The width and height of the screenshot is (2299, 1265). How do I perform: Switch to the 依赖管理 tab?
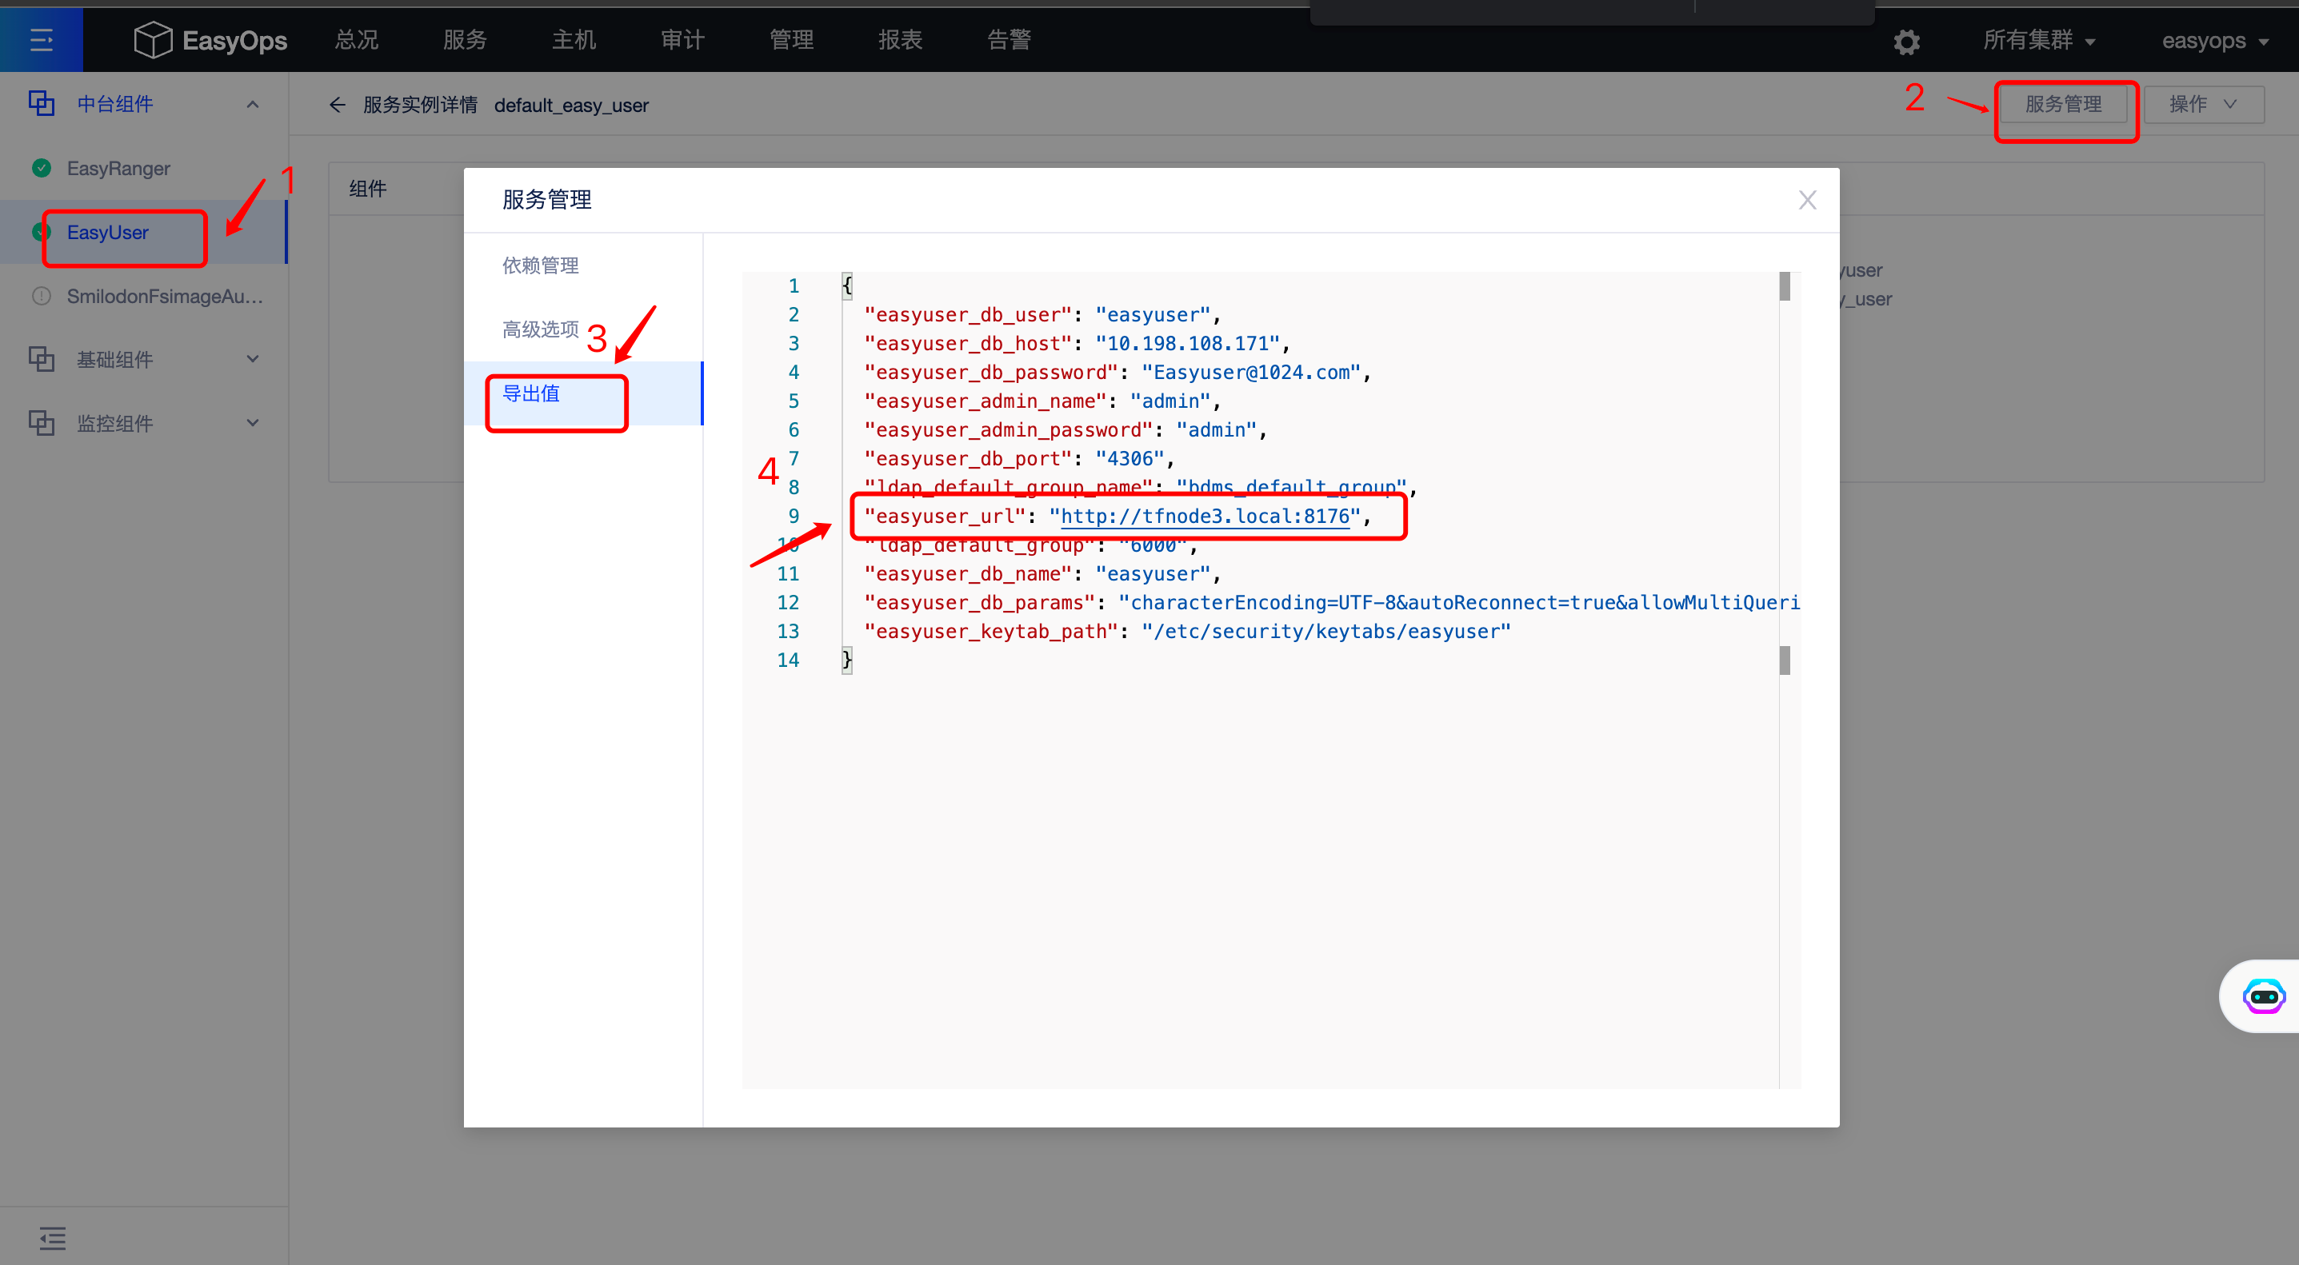[540, 265]
